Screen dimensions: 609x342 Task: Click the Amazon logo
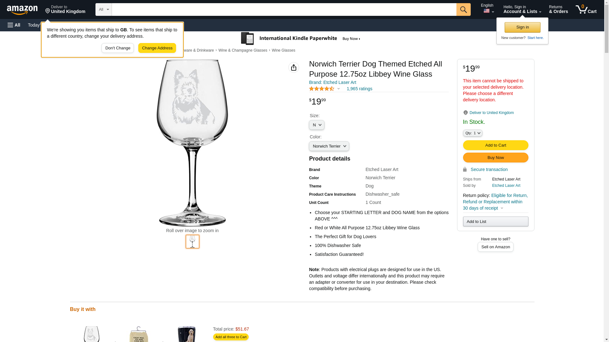click(22, 10)
